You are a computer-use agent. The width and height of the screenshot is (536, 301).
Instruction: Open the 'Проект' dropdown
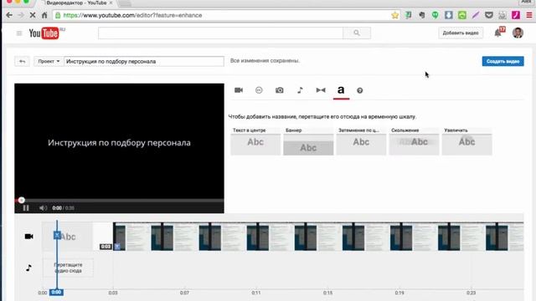(x=49, y=61)
